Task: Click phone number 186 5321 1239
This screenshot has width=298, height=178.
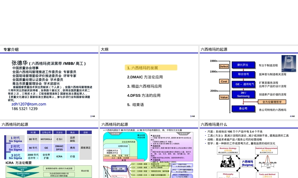Action: coord(24,109)
